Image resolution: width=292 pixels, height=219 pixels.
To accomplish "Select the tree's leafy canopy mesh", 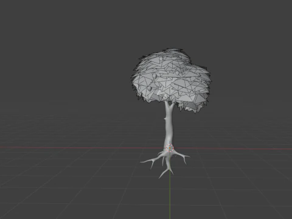I will tap(171, 80).
